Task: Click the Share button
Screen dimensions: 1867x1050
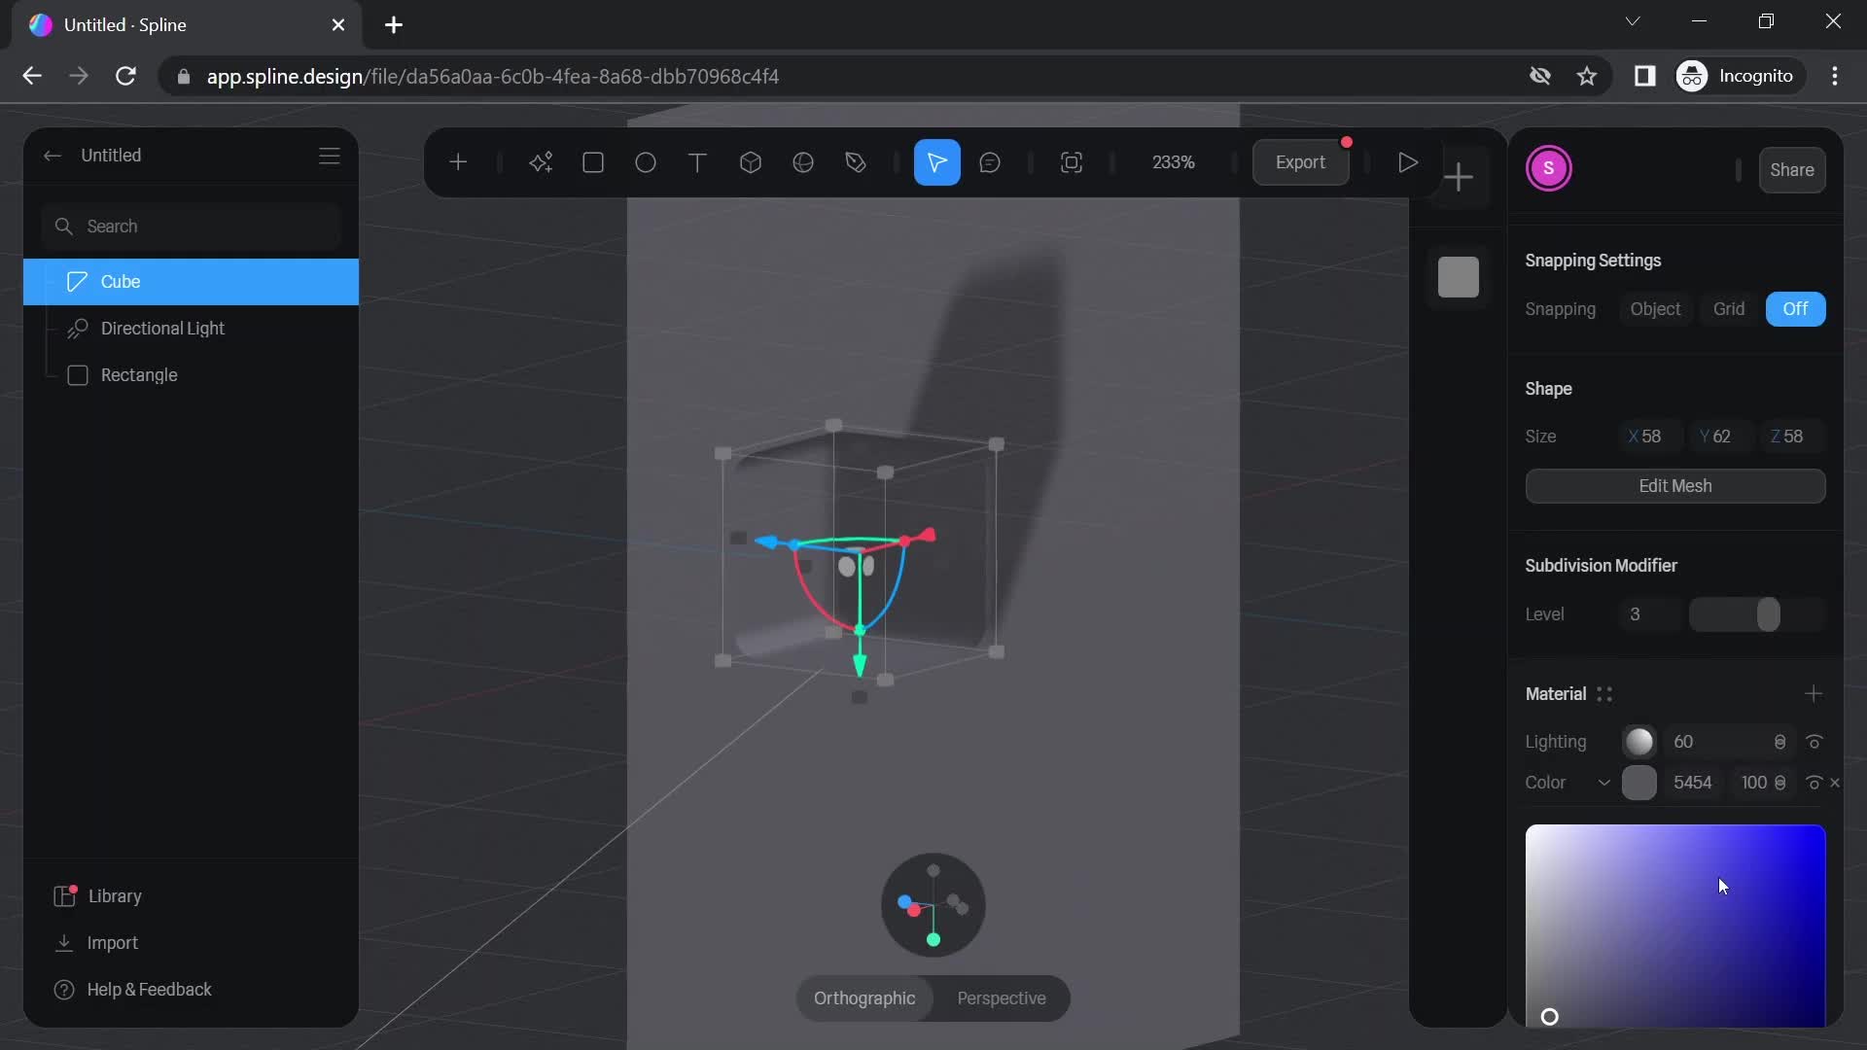Action: [x=1791, y=170]
